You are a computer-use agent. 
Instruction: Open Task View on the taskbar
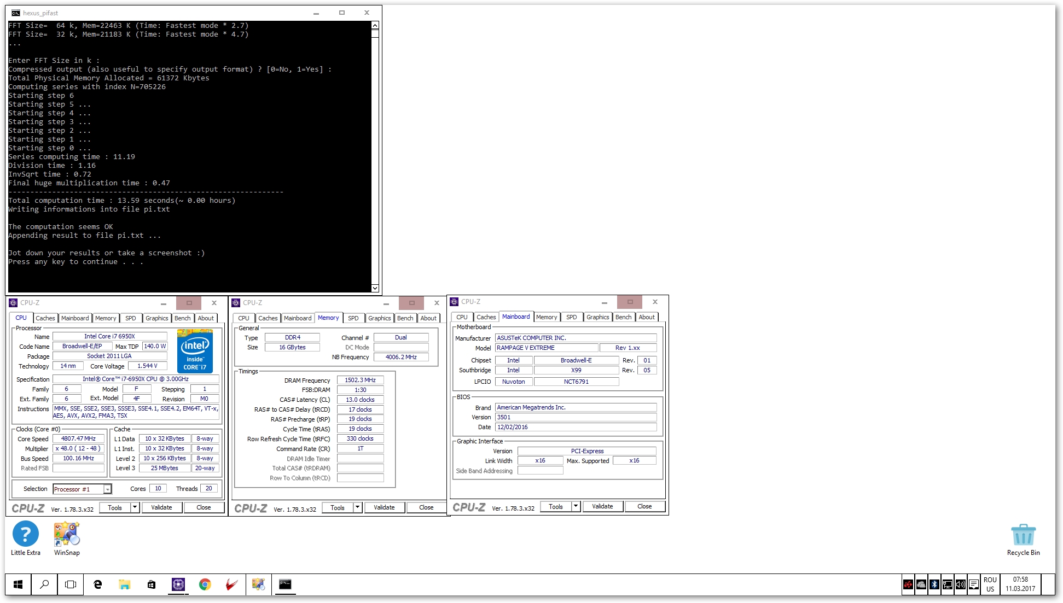tap(71, 584)
